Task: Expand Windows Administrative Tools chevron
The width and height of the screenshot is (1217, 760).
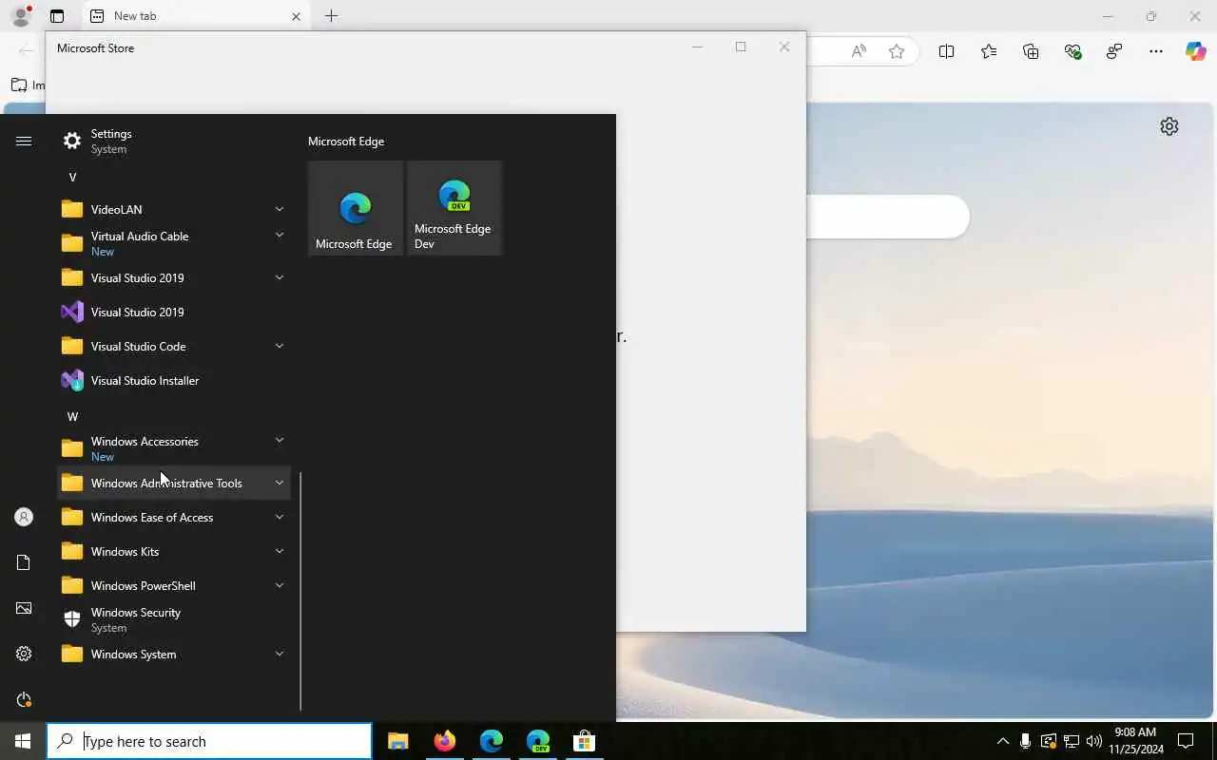Action: coord(280,483)
